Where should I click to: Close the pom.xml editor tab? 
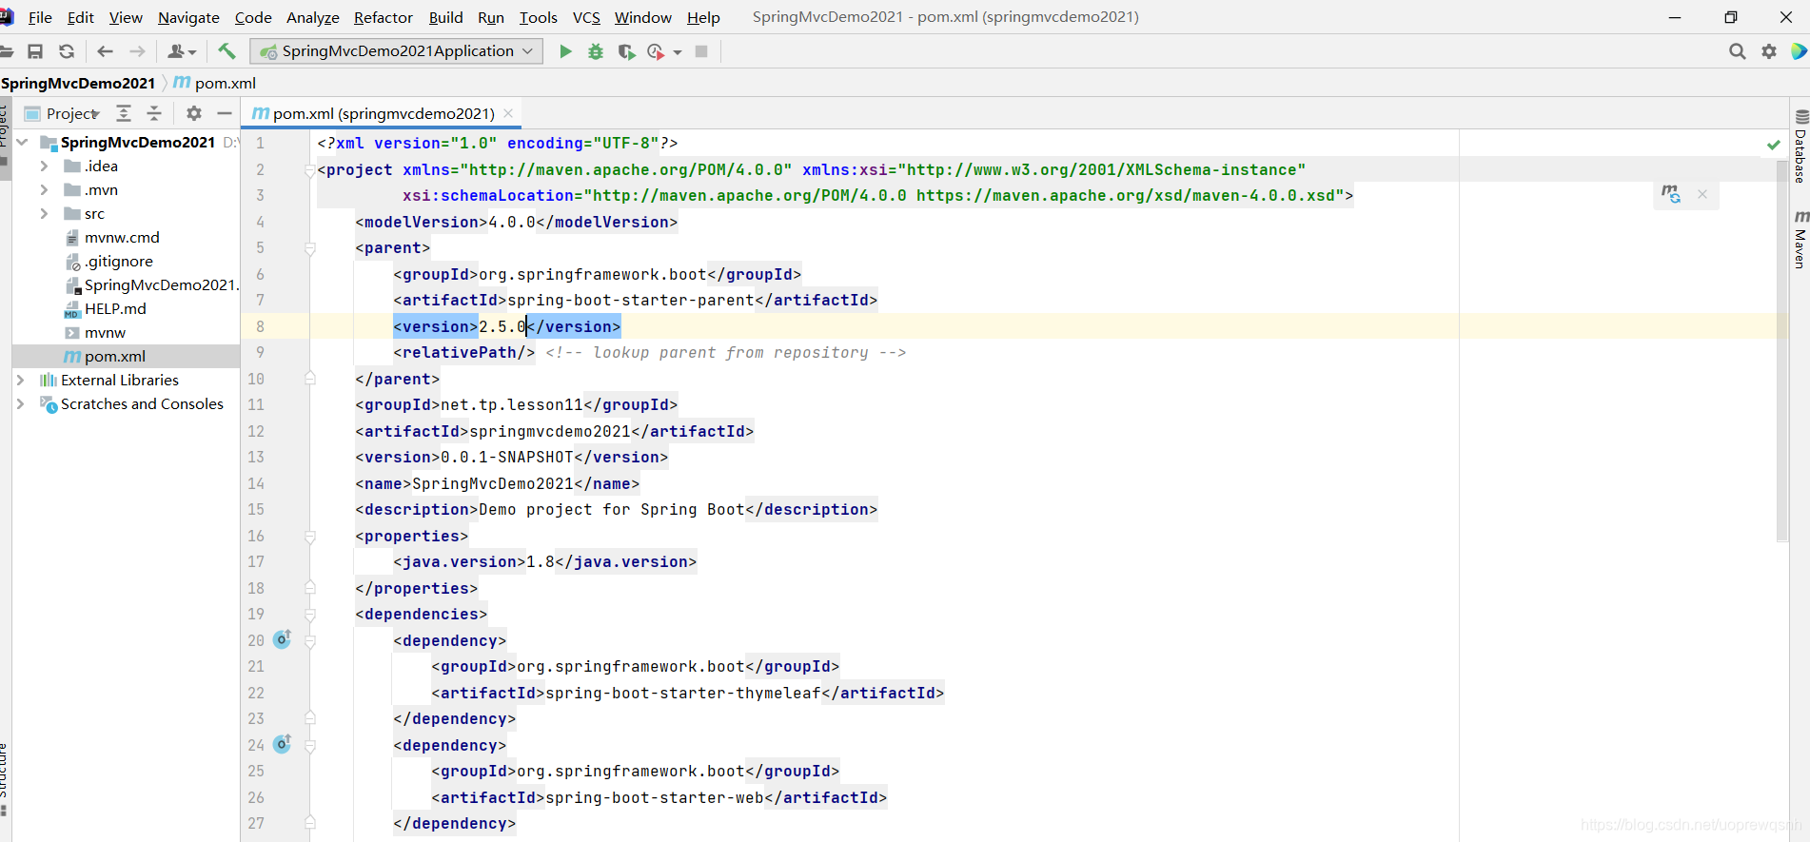point(508,113)
